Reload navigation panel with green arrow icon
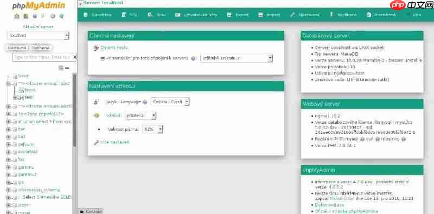This screenshot has width=434, height=214. (61, 16)
